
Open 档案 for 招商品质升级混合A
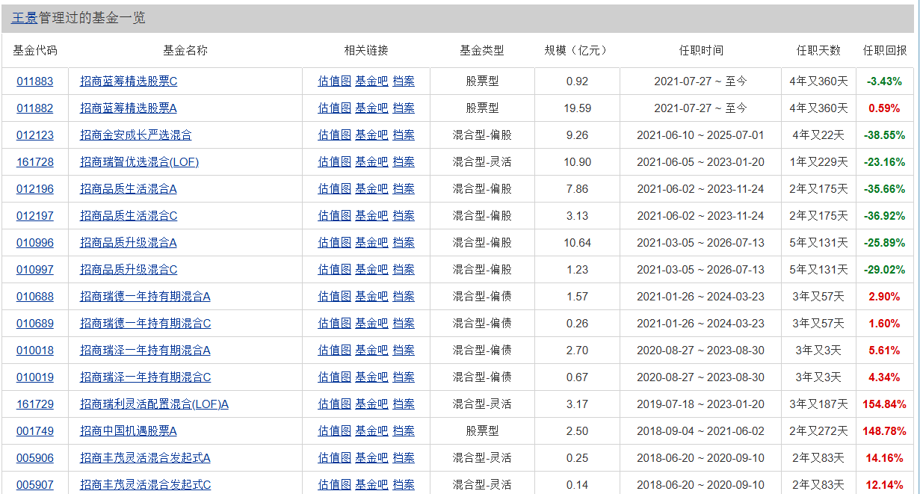click(x=404, y=243)
